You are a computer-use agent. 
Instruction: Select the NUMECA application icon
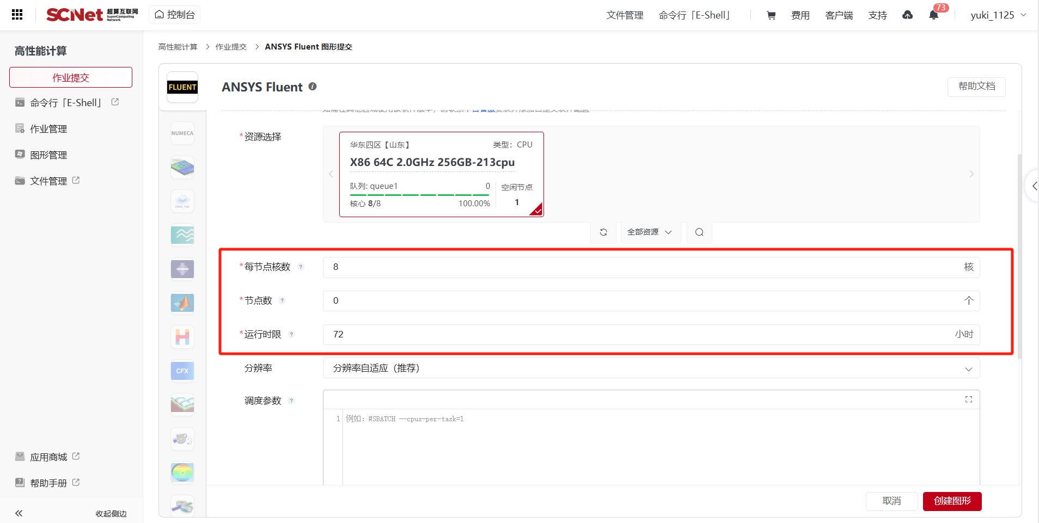(182, 133)
